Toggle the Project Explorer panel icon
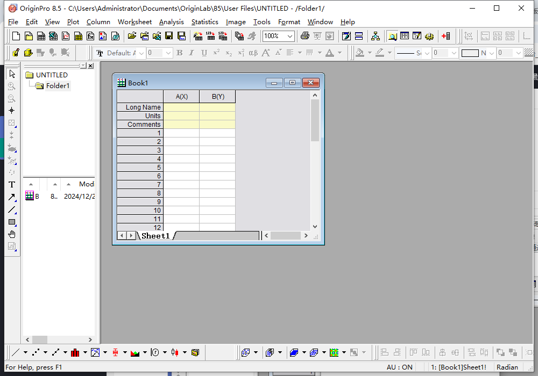This screenshot has height=376, width=538. pyautogui.click(x=392, y=36)
